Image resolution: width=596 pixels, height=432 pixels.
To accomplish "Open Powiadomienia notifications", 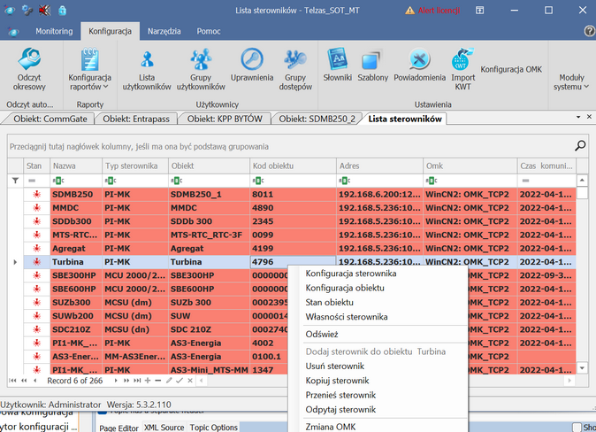I will 420,65.
